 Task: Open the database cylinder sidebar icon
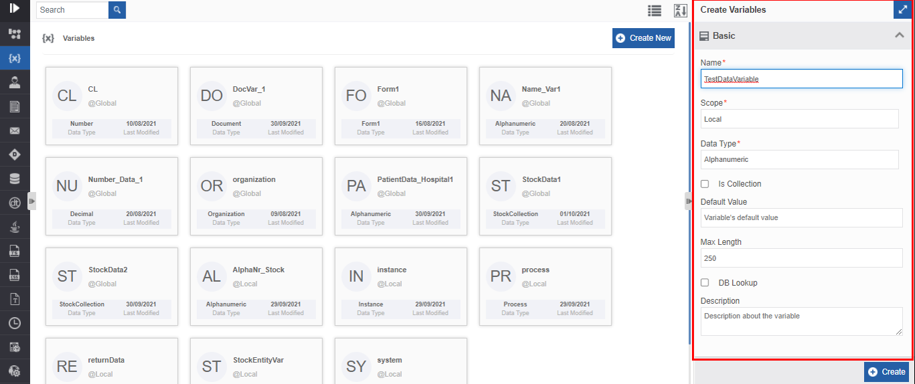(x=15, y=179)
